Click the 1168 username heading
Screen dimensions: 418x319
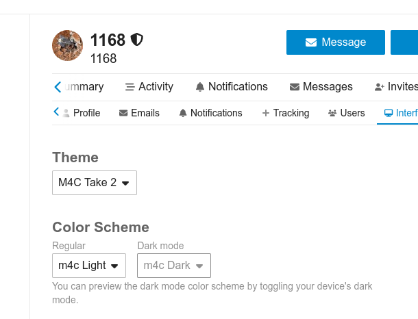[108, 40]
